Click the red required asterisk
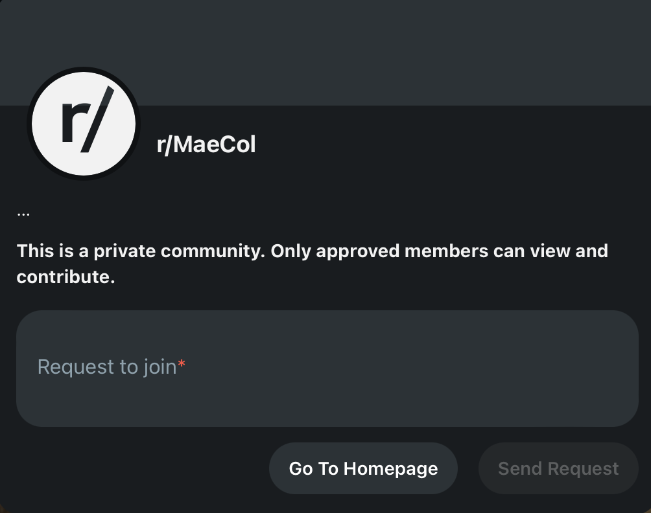Viewport: 651px width, 513px height. click(x=182, y=367)
